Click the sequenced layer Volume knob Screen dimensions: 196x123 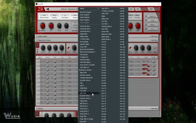point(43,48)
